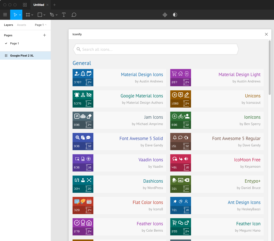Viewport: 274px width, 241px height.
Task: Click Flat Color Icons red thumbnail
Action: 83,205
